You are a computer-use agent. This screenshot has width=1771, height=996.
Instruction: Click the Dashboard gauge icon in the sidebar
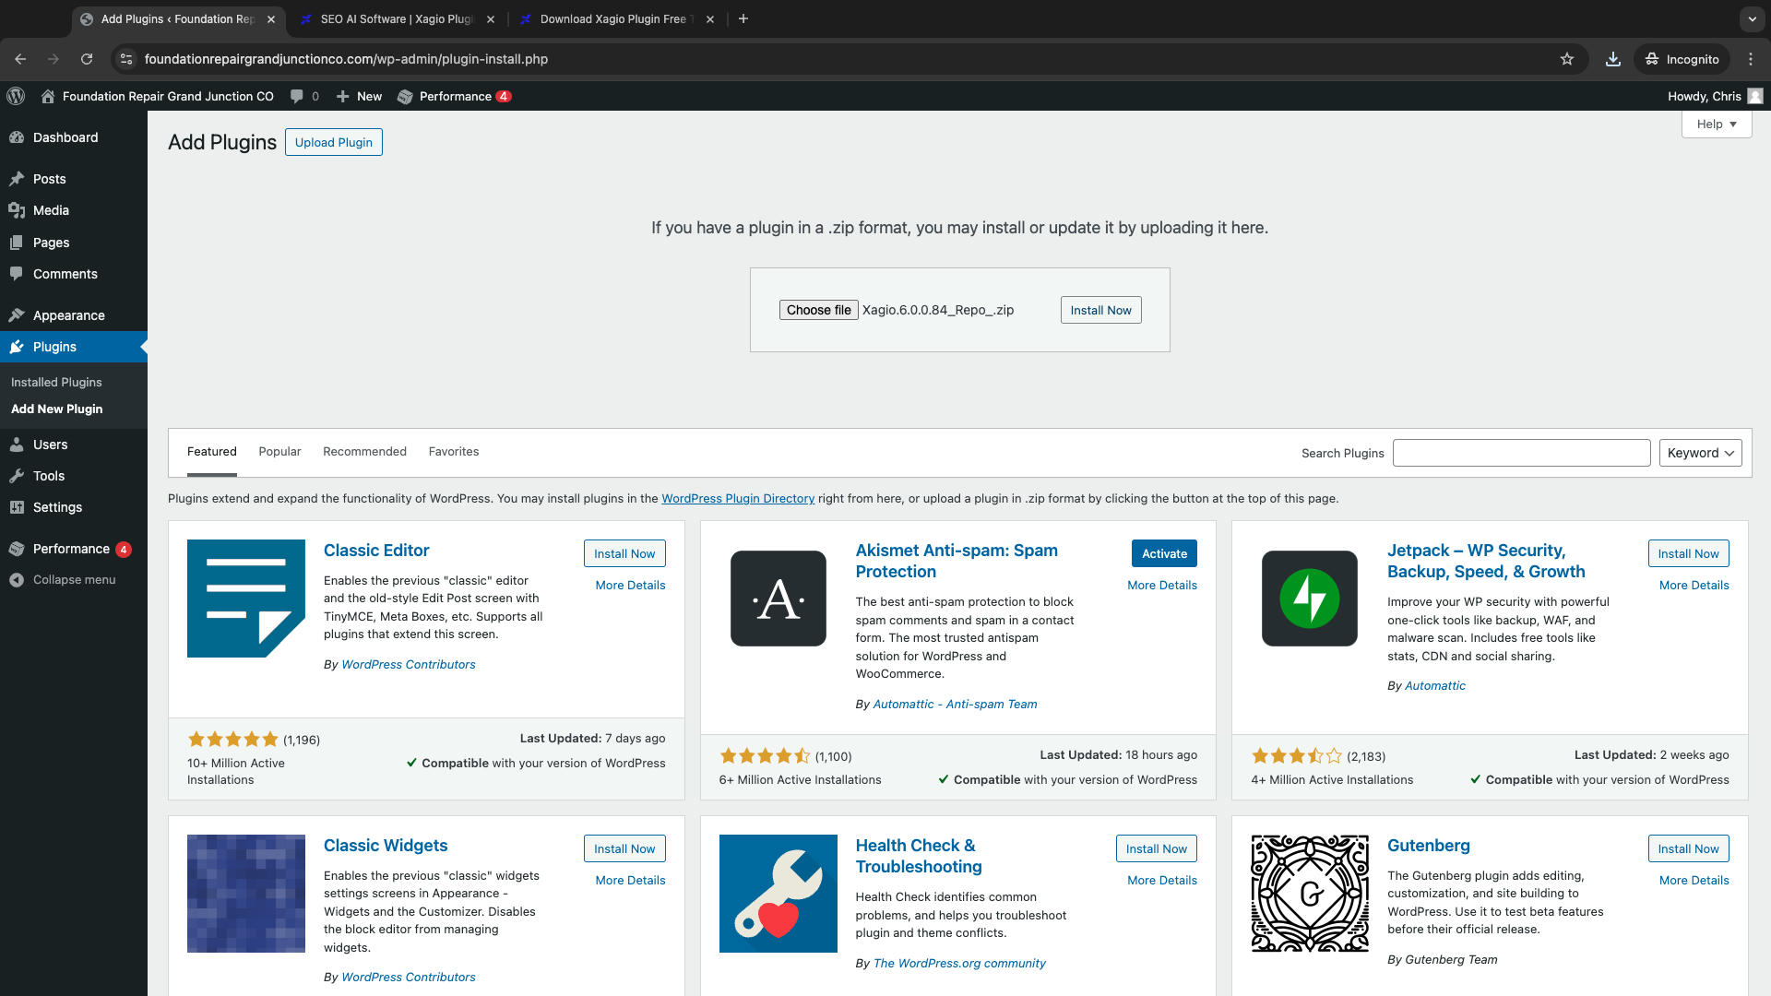[x=17, y=137]
